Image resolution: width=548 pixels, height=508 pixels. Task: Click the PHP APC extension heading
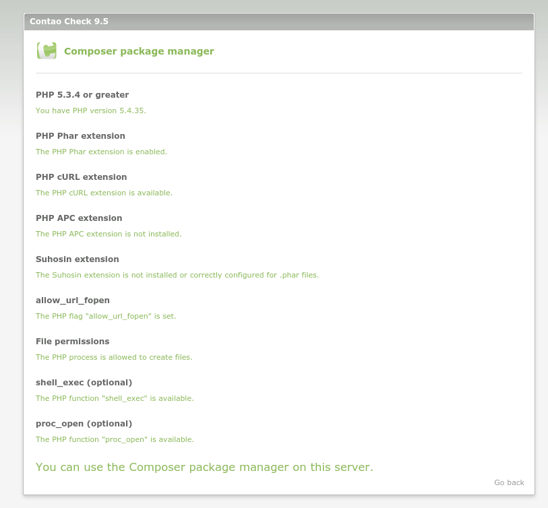click(79, 218)
